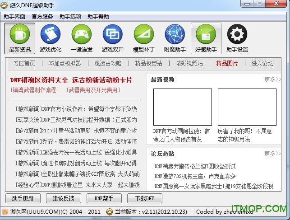Switch to the 魂远古攻略 tab
Screen dimensions: 290x220
[108, 64]
